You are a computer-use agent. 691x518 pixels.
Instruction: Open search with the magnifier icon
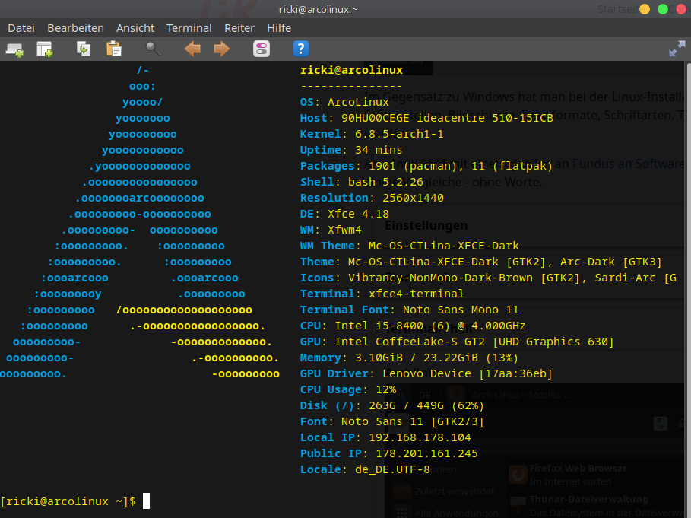click(x=153, y=49)
